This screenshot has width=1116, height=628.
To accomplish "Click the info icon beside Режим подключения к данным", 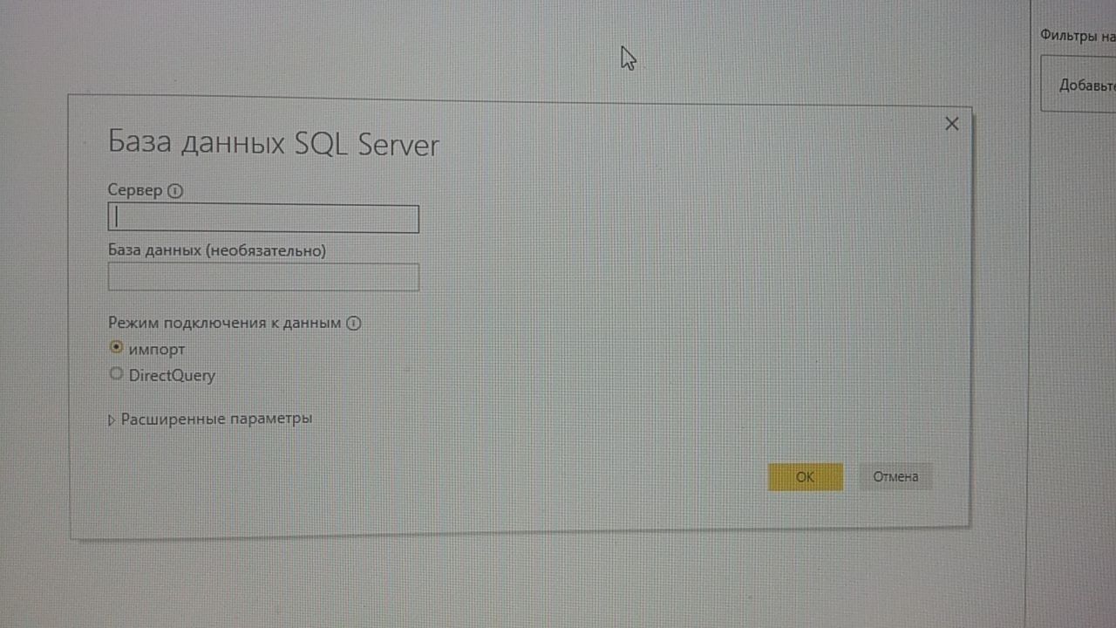I will (x=353, y=324).
